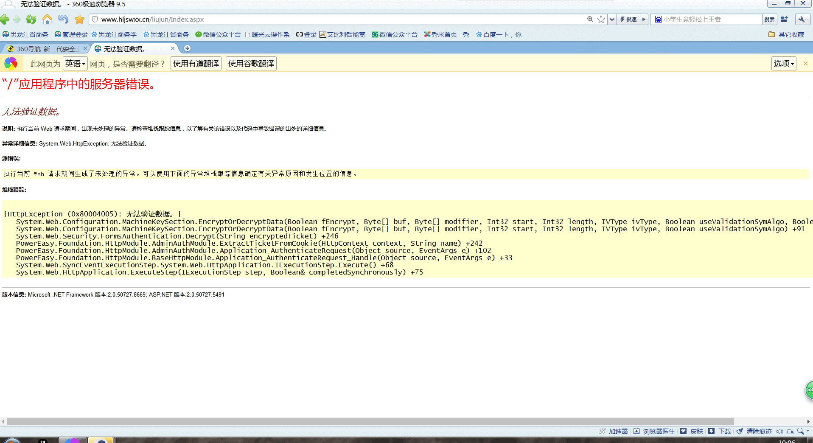
Task: Bookmark this page with the outline star
Action: click(601, 20)
